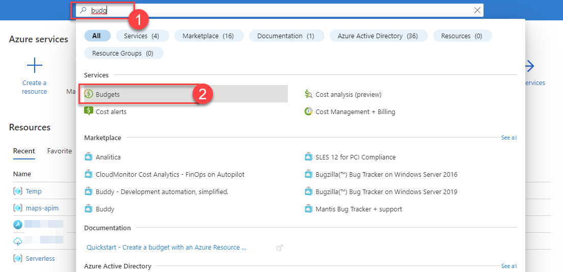Click the search magnifier icon

click(83, 10)
